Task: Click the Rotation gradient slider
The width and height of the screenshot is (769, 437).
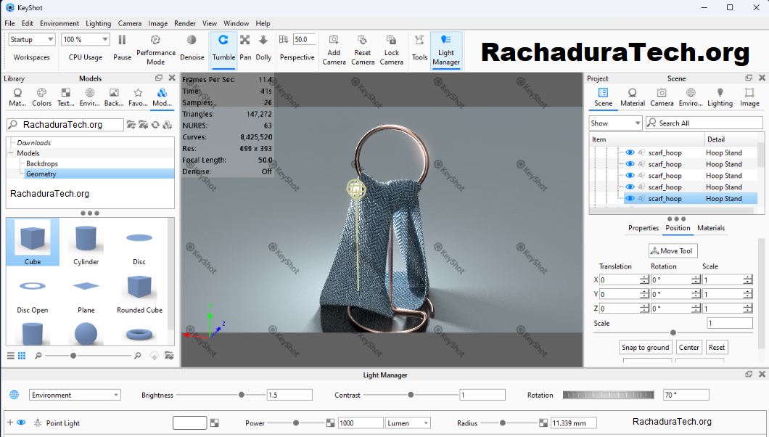Action: pyautogui.click(x=608, y=395)
